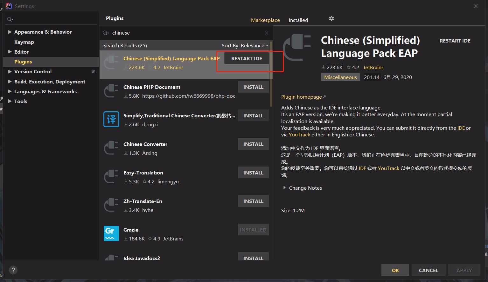Clear the chinese search text
This screenshot has height=282, width=488.
click(267, 33)
